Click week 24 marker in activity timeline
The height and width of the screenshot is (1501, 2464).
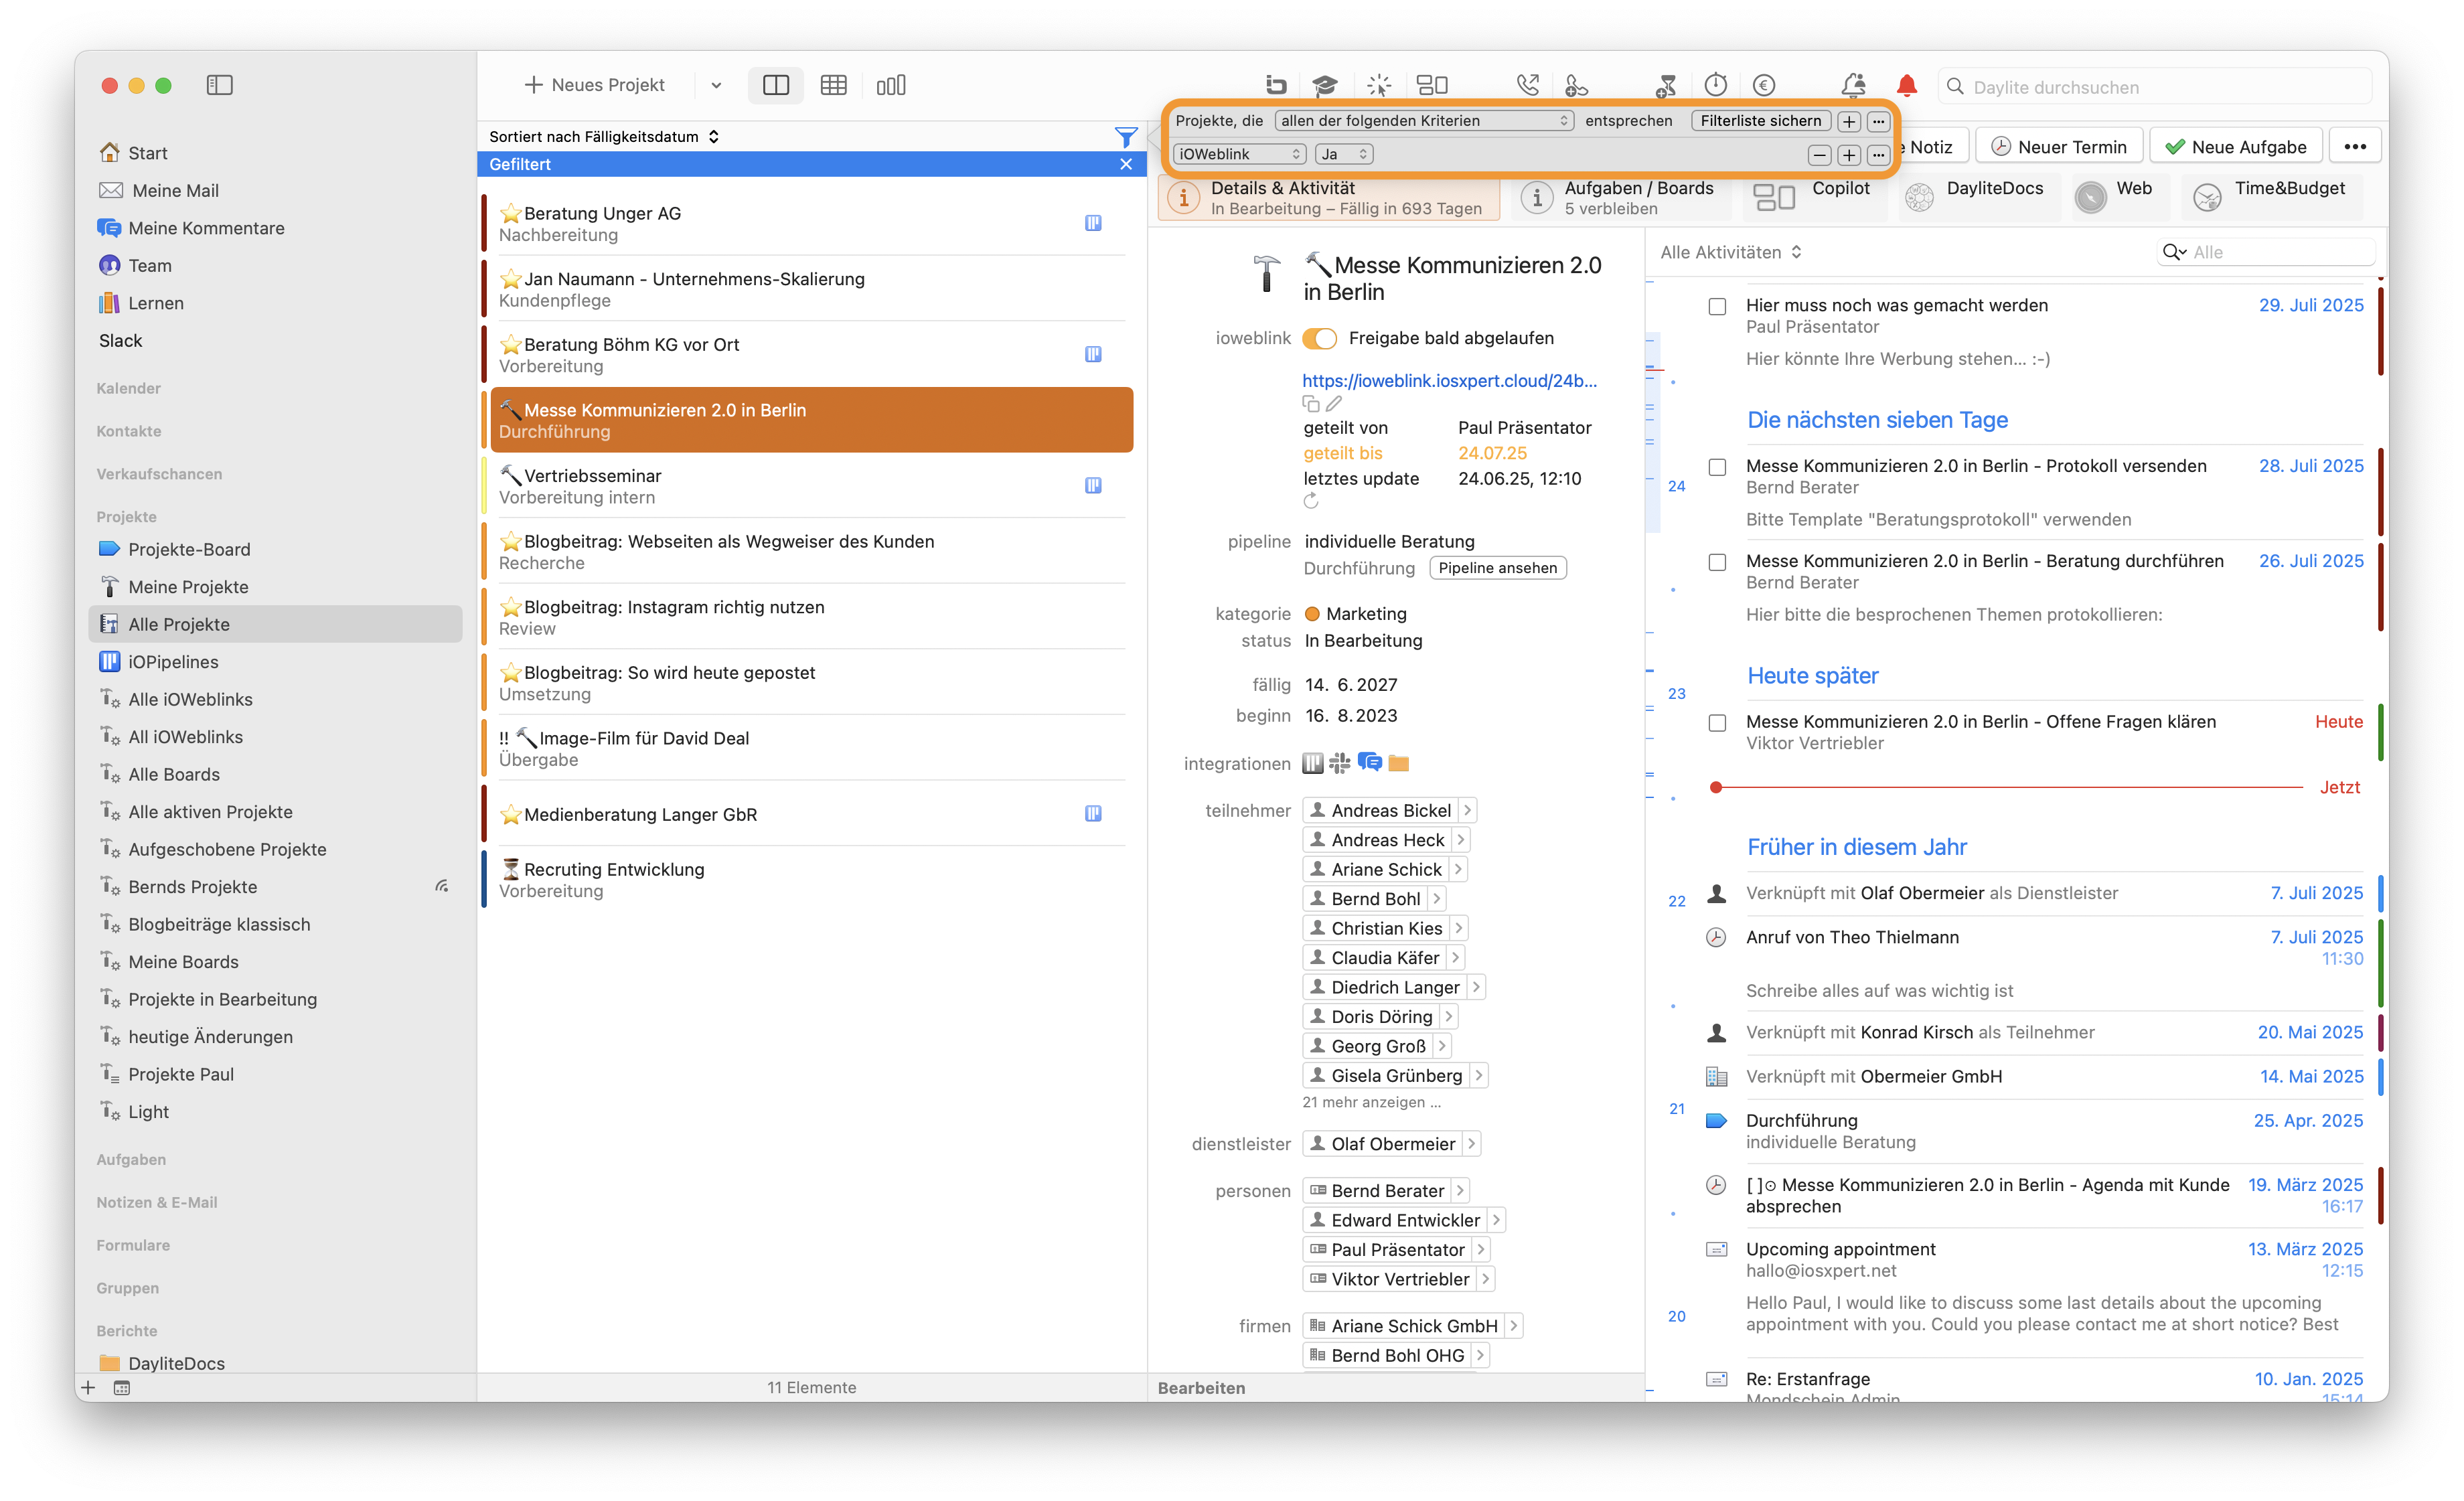coord(1676,487)
